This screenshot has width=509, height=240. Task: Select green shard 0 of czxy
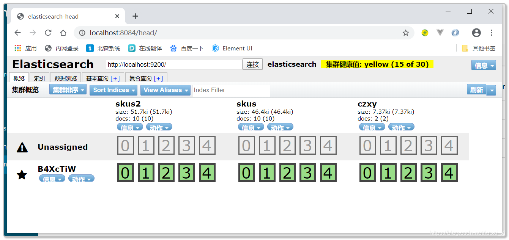pyautogui.click(x=367, y=173)
